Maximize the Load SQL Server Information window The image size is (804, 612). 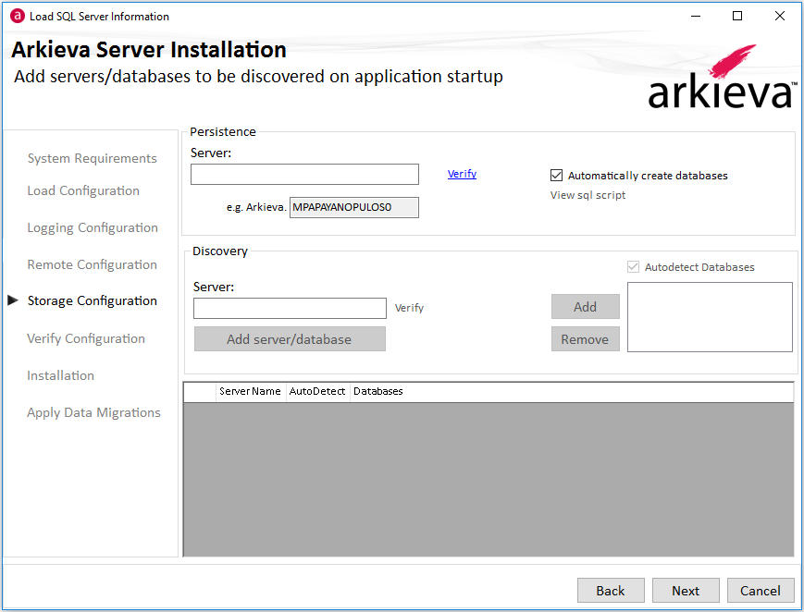[x=737, y=16]
